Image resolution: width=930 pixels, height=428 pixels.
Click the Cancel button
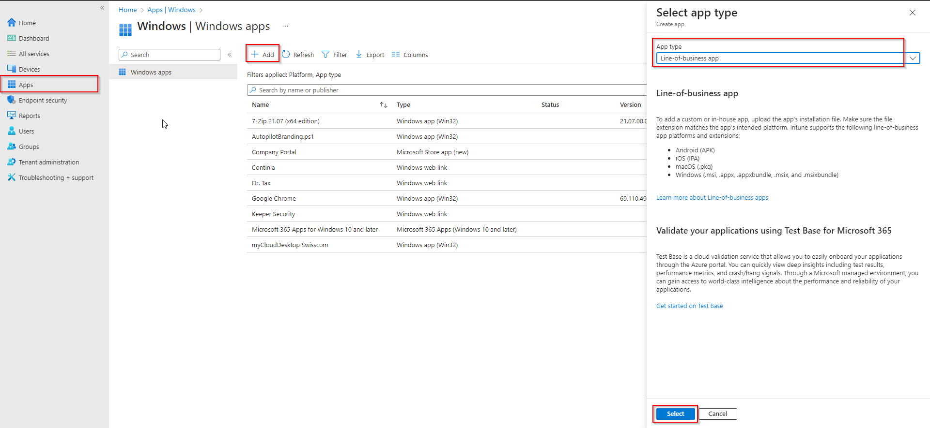click(718, 414)
